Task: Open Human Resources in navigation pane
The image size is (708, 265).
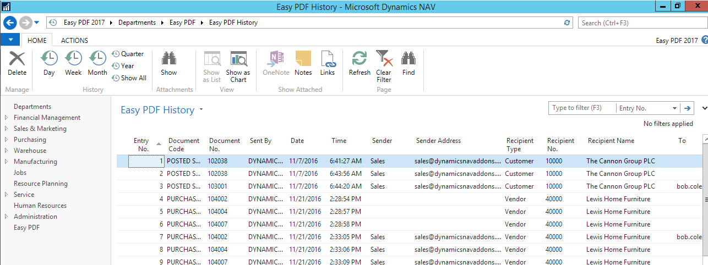Action: [40, 206]
